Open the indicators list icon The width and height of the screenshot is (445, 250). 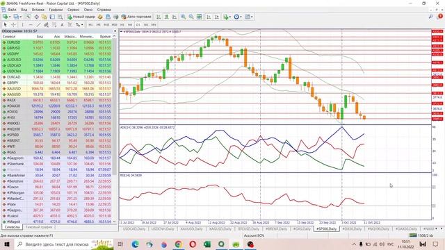coord(226,17)
